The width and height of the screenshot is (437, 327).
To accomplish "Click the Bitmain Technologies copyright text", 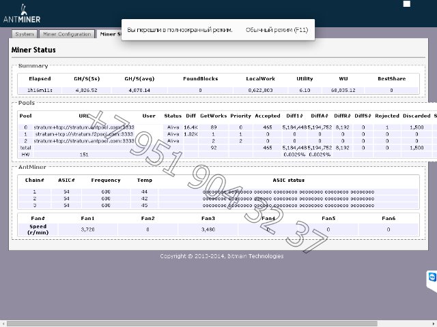I will tap(221, 256).
